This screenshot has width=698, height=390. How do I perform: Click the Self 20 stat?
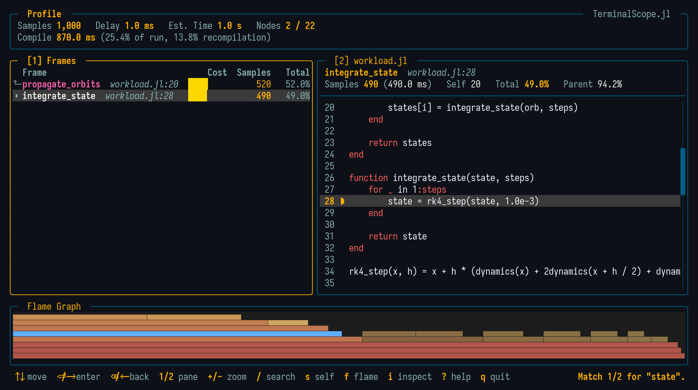click(x=463, y=84)
